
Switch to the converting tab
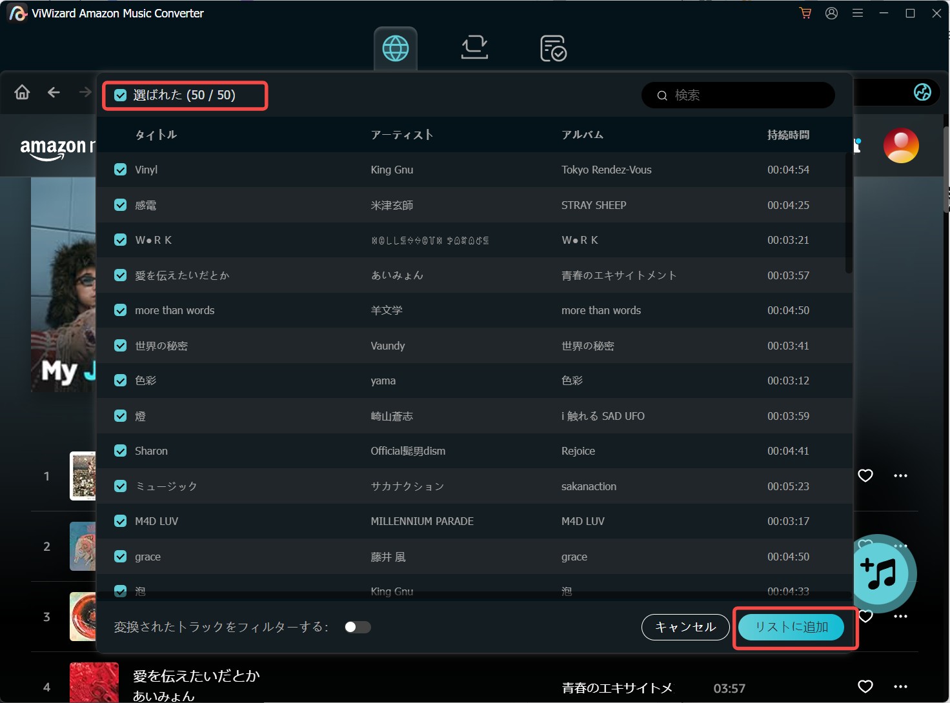[474, 48]
